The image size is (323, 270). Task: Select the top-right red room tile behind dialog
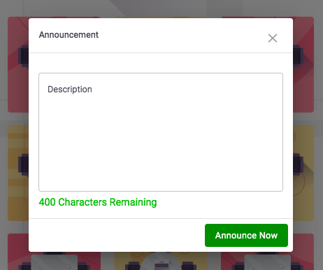coord(303,64)
